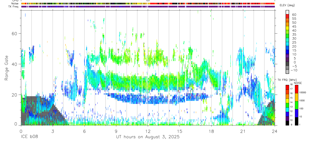Click the '151' CPID value above the plot

(x=148, y=1)
